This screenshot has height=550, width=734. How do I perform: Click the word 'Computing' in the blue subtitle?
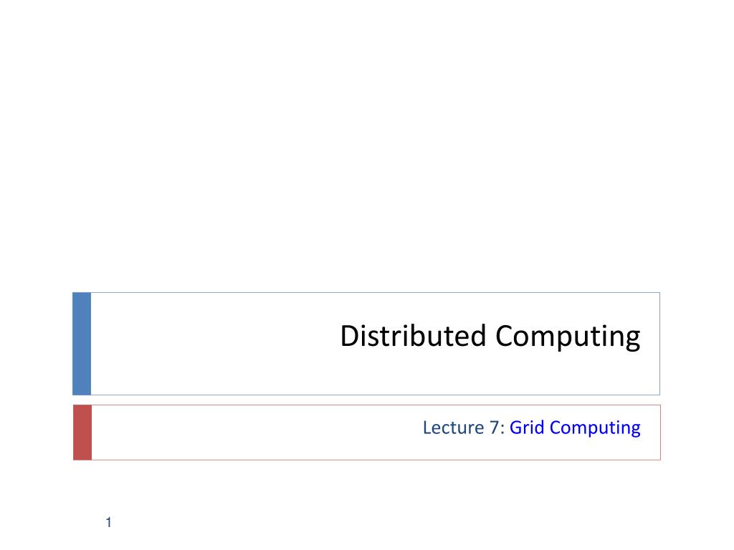(x=595, y=428)
